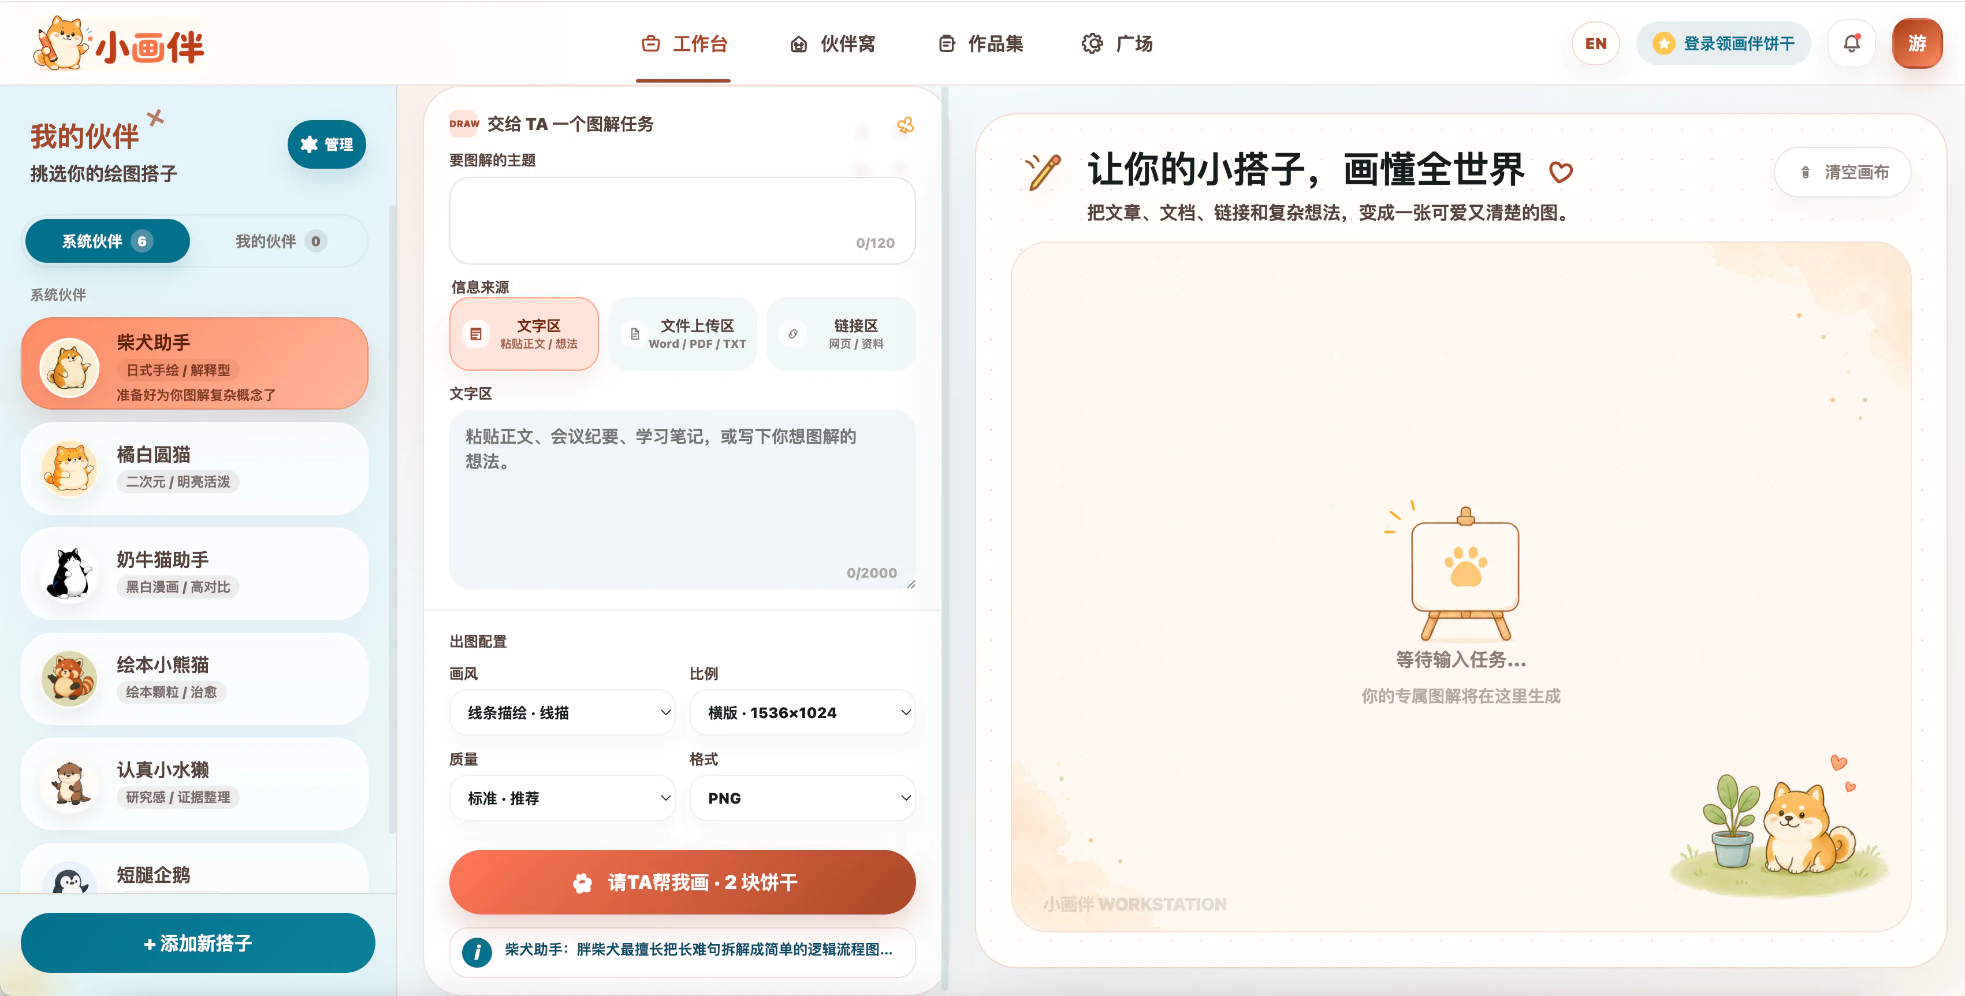Select 绘本小熊猫 partner card

coord(195,678)
